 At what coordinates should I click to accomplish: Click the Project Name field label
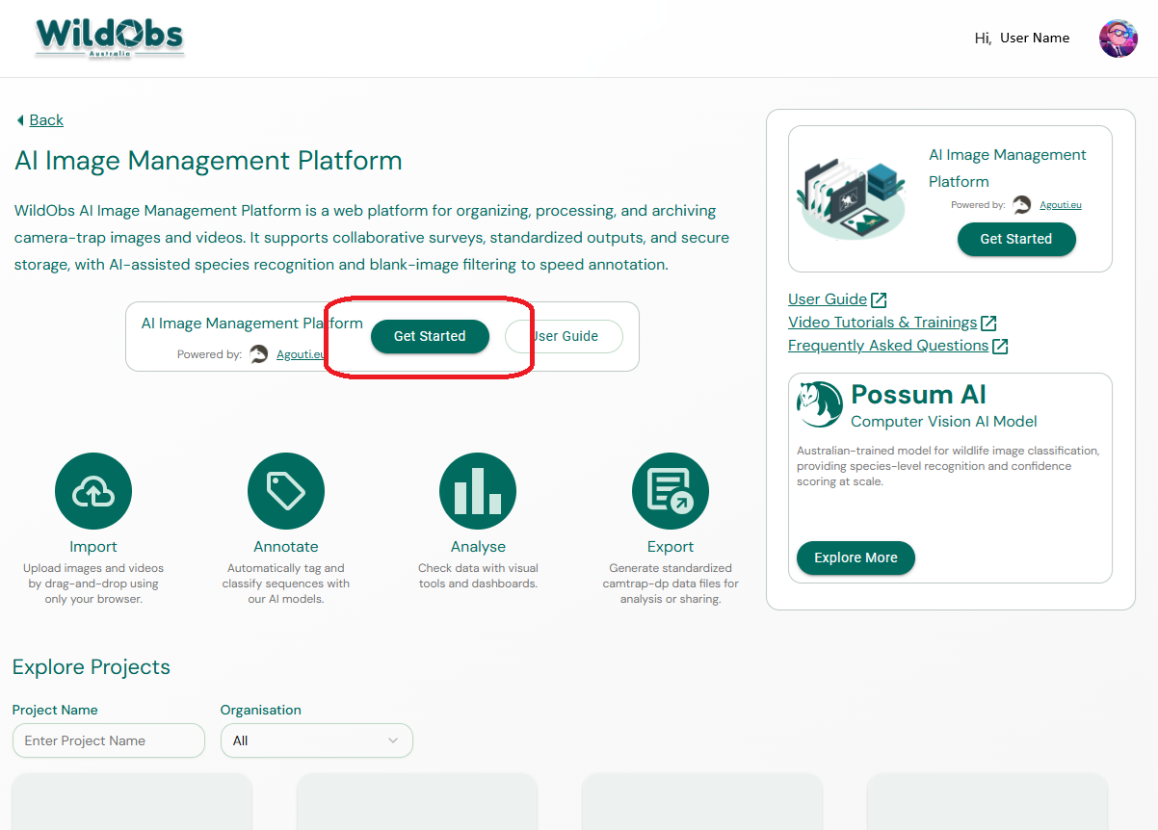point(55,710)
